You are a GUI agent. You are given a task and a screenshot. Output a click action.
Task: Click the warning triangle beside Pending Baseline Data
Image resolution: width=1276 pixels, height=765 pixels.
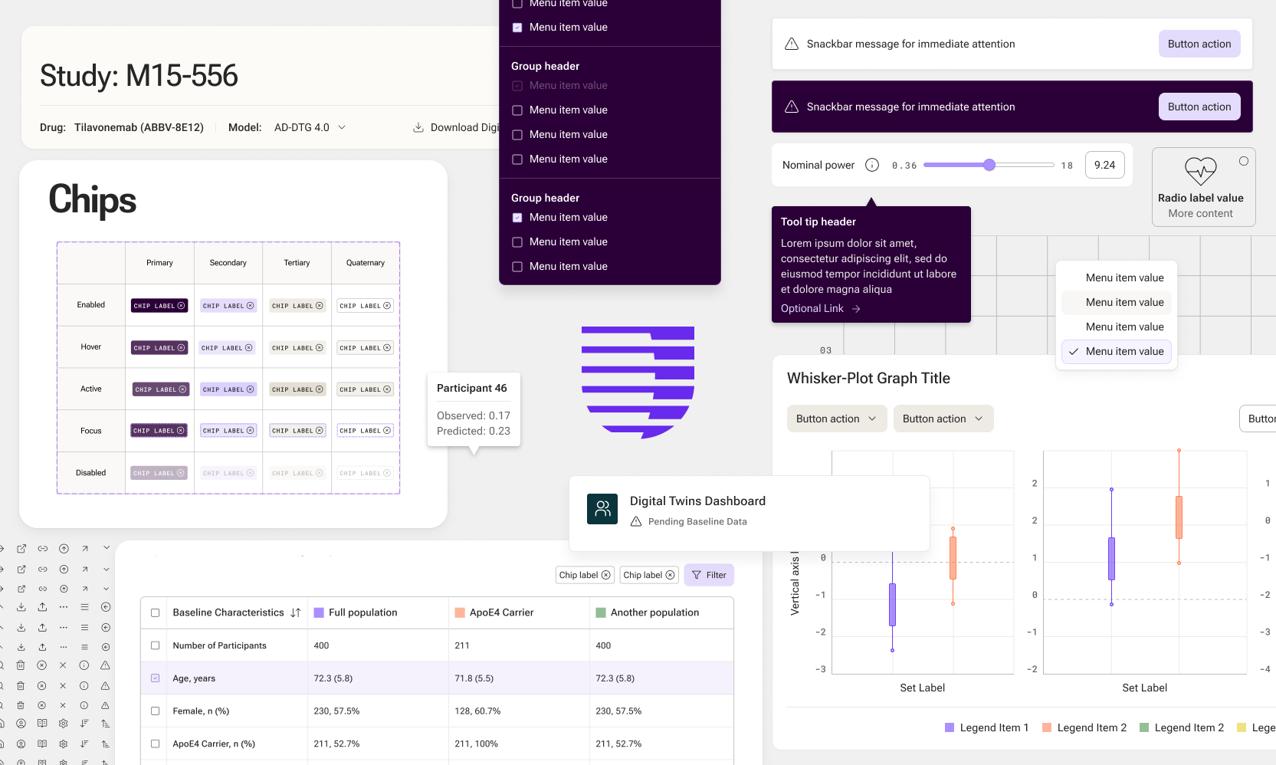click(636, 521)
